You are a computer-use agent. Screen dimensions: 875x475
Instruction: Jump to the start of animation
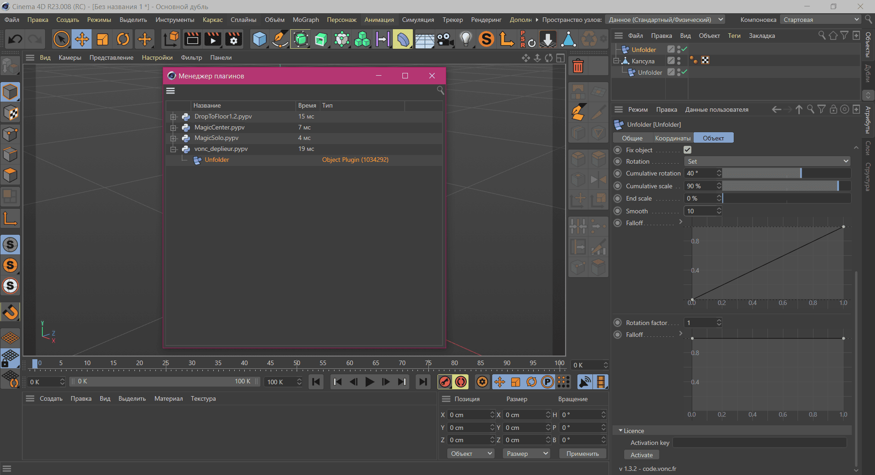[316, 382]
